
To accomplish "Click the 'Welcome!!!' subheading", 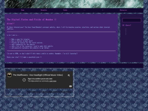I will coord(11,24).
